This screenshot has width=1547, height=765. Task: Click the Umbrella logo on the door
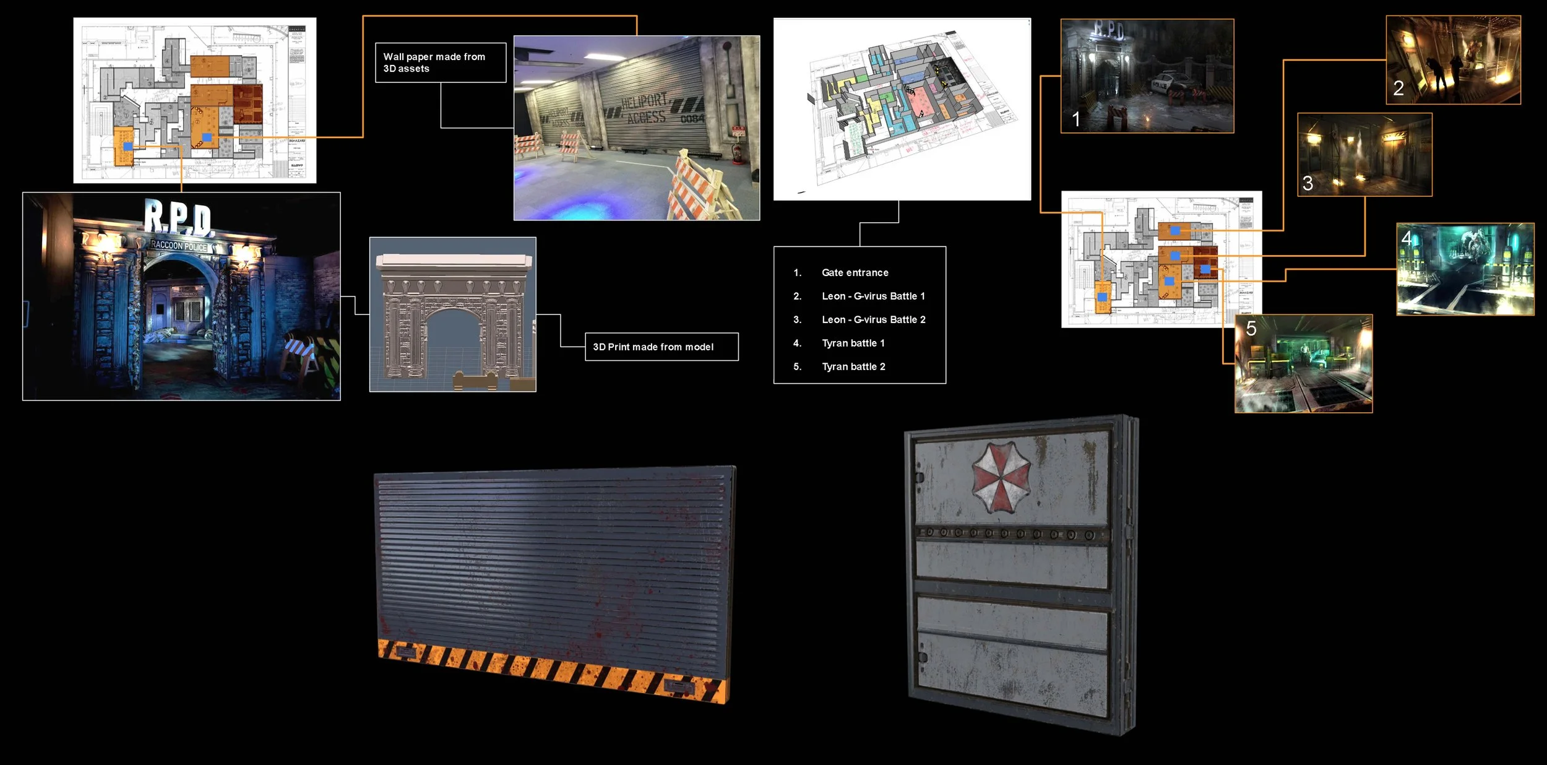pos(1001,477)
